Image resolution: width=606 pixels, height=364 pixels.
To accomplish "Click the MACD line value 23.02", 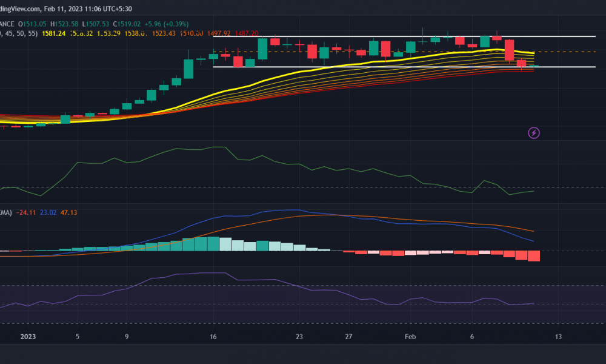I will click(48, 213).
